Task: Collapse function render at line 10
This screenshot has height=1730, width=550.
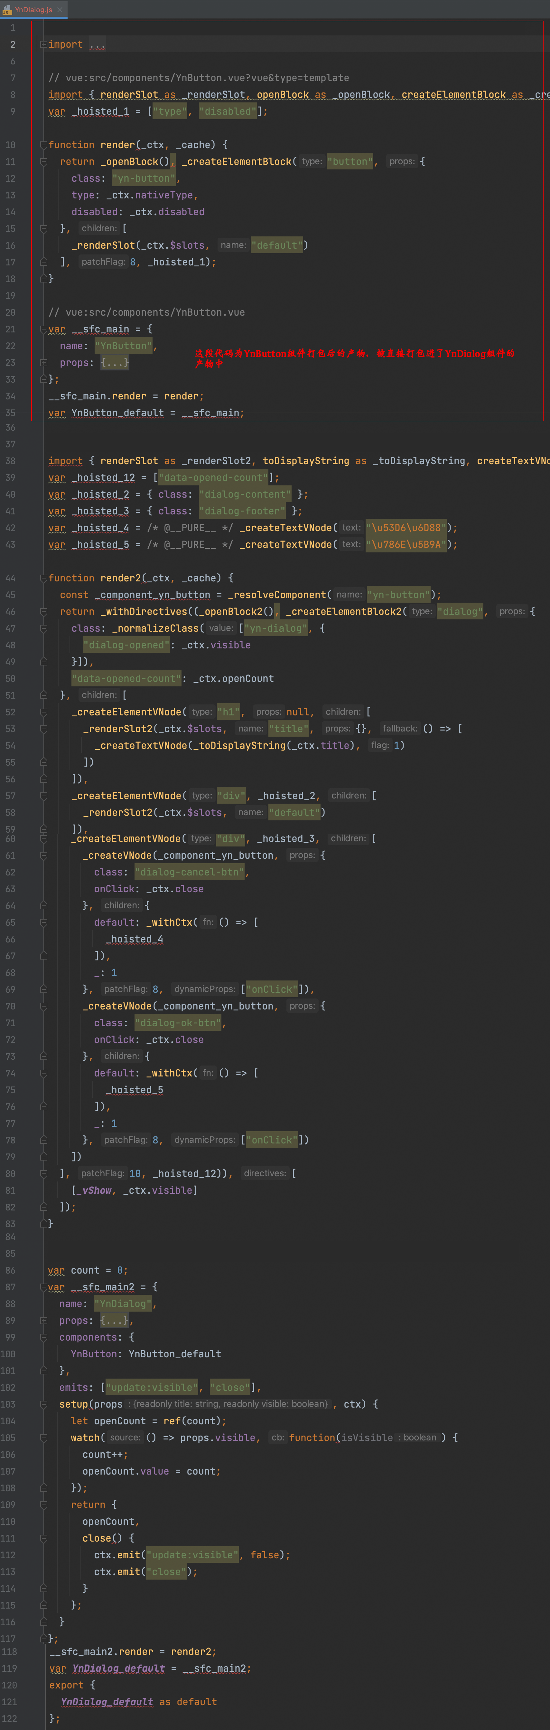Action: tap(43, 145)
